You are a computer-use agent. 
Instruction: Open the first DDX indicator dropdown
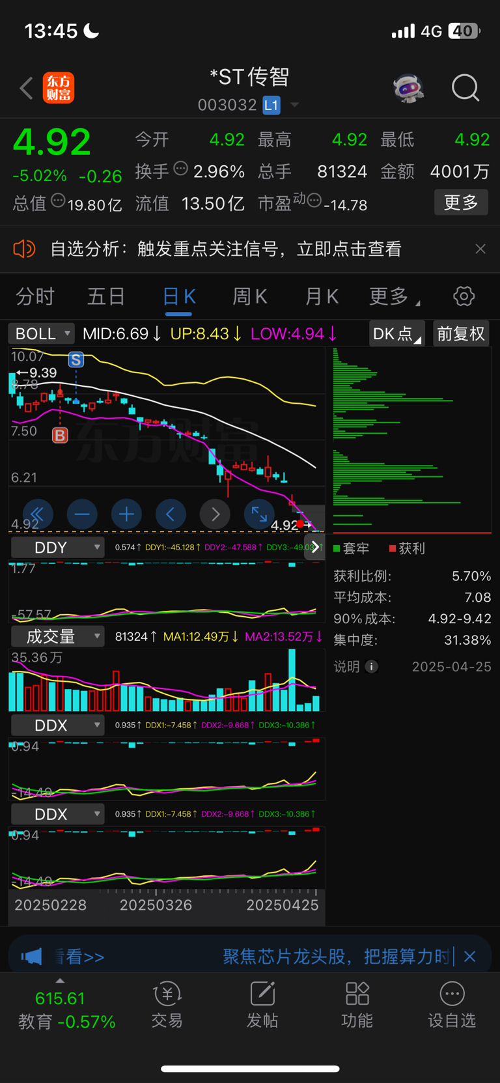coord(58,725)
